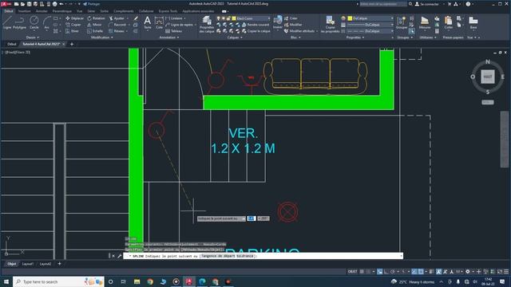511x287 pixels.
Task: Toggle ortho mode in status bar
Action: tap(386, 271)
